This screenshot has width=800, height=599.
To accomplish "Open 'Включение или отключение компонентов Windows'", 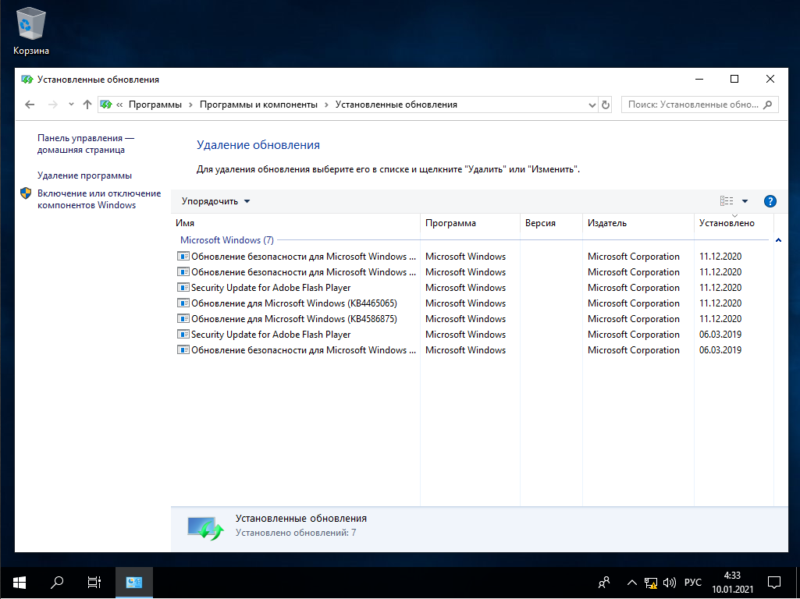I will point(99,200).
